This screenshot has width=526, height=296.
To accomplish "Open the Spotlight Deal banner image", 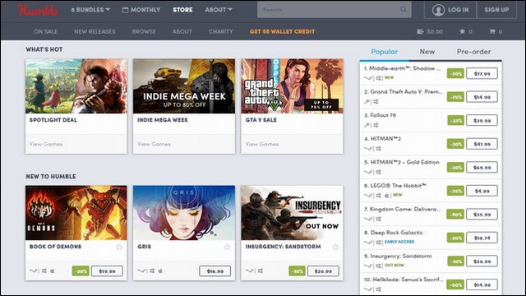I will (x=76, y=86).
